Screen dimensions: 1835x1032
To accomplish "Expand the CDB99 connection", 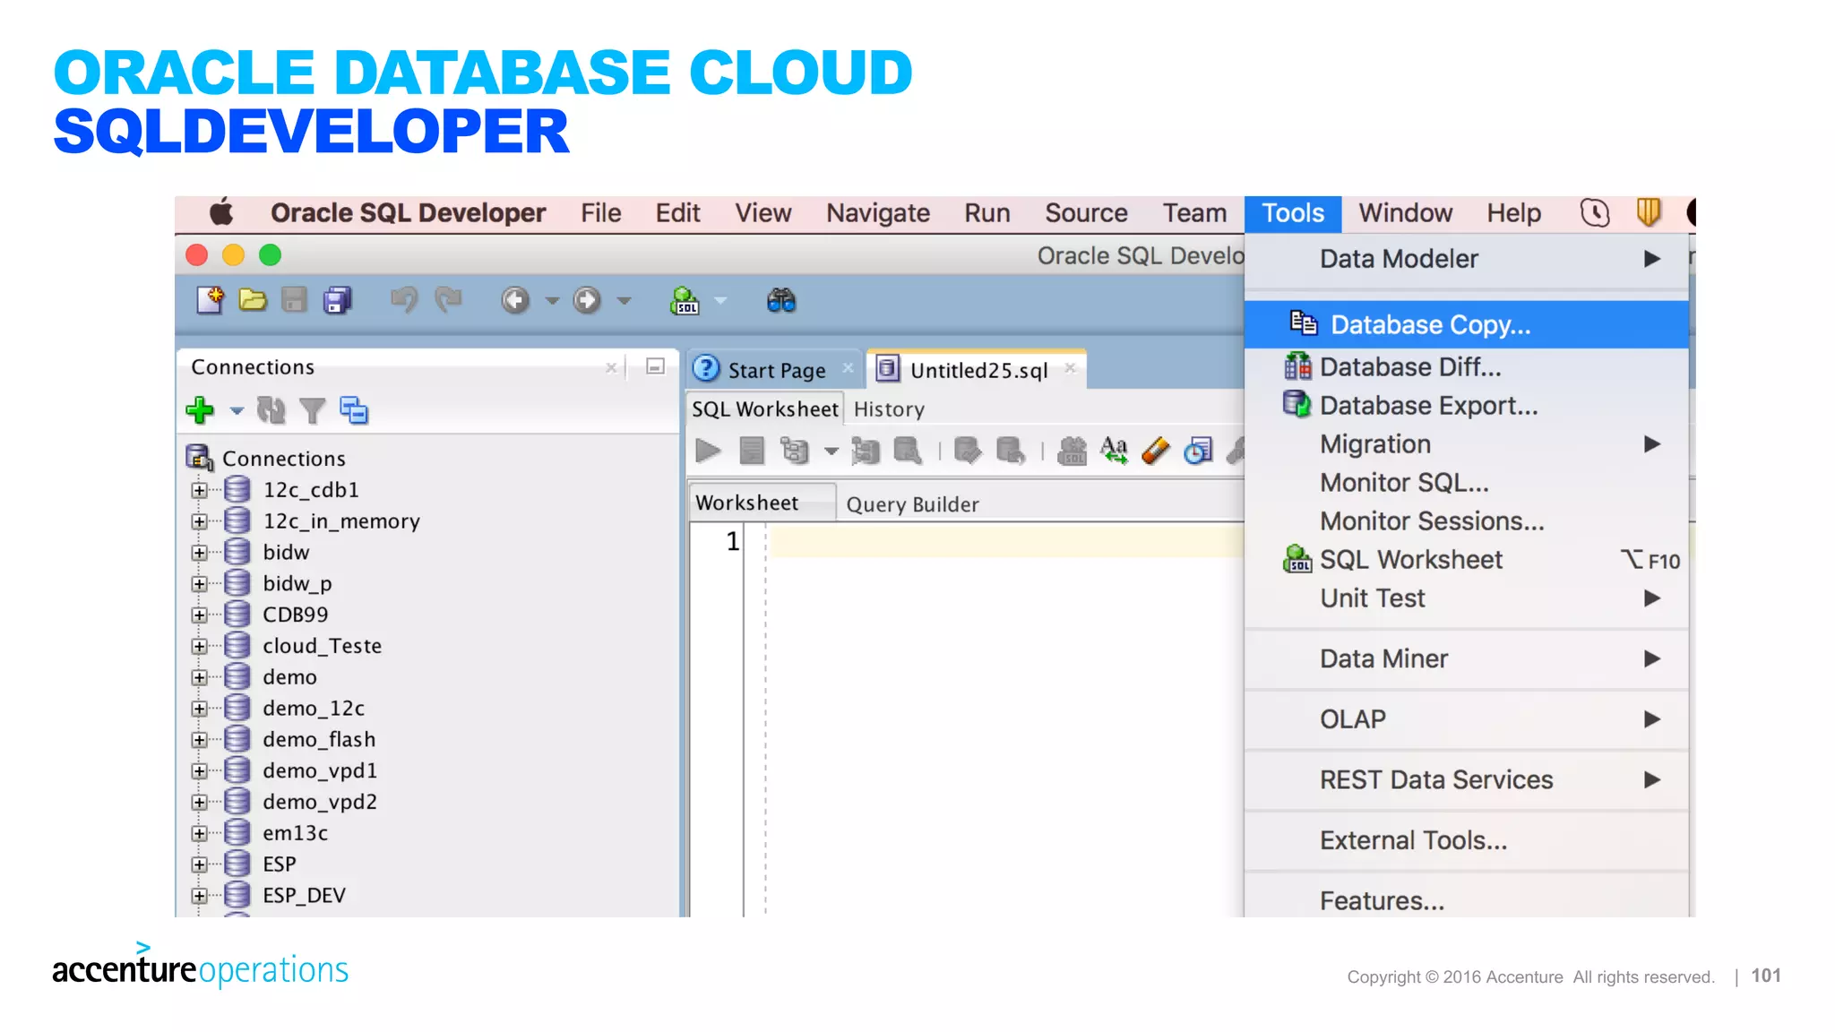I will click(199, 615).
